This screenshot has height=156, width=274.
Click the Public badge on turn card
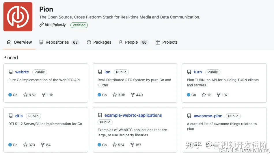pos(213,72)
